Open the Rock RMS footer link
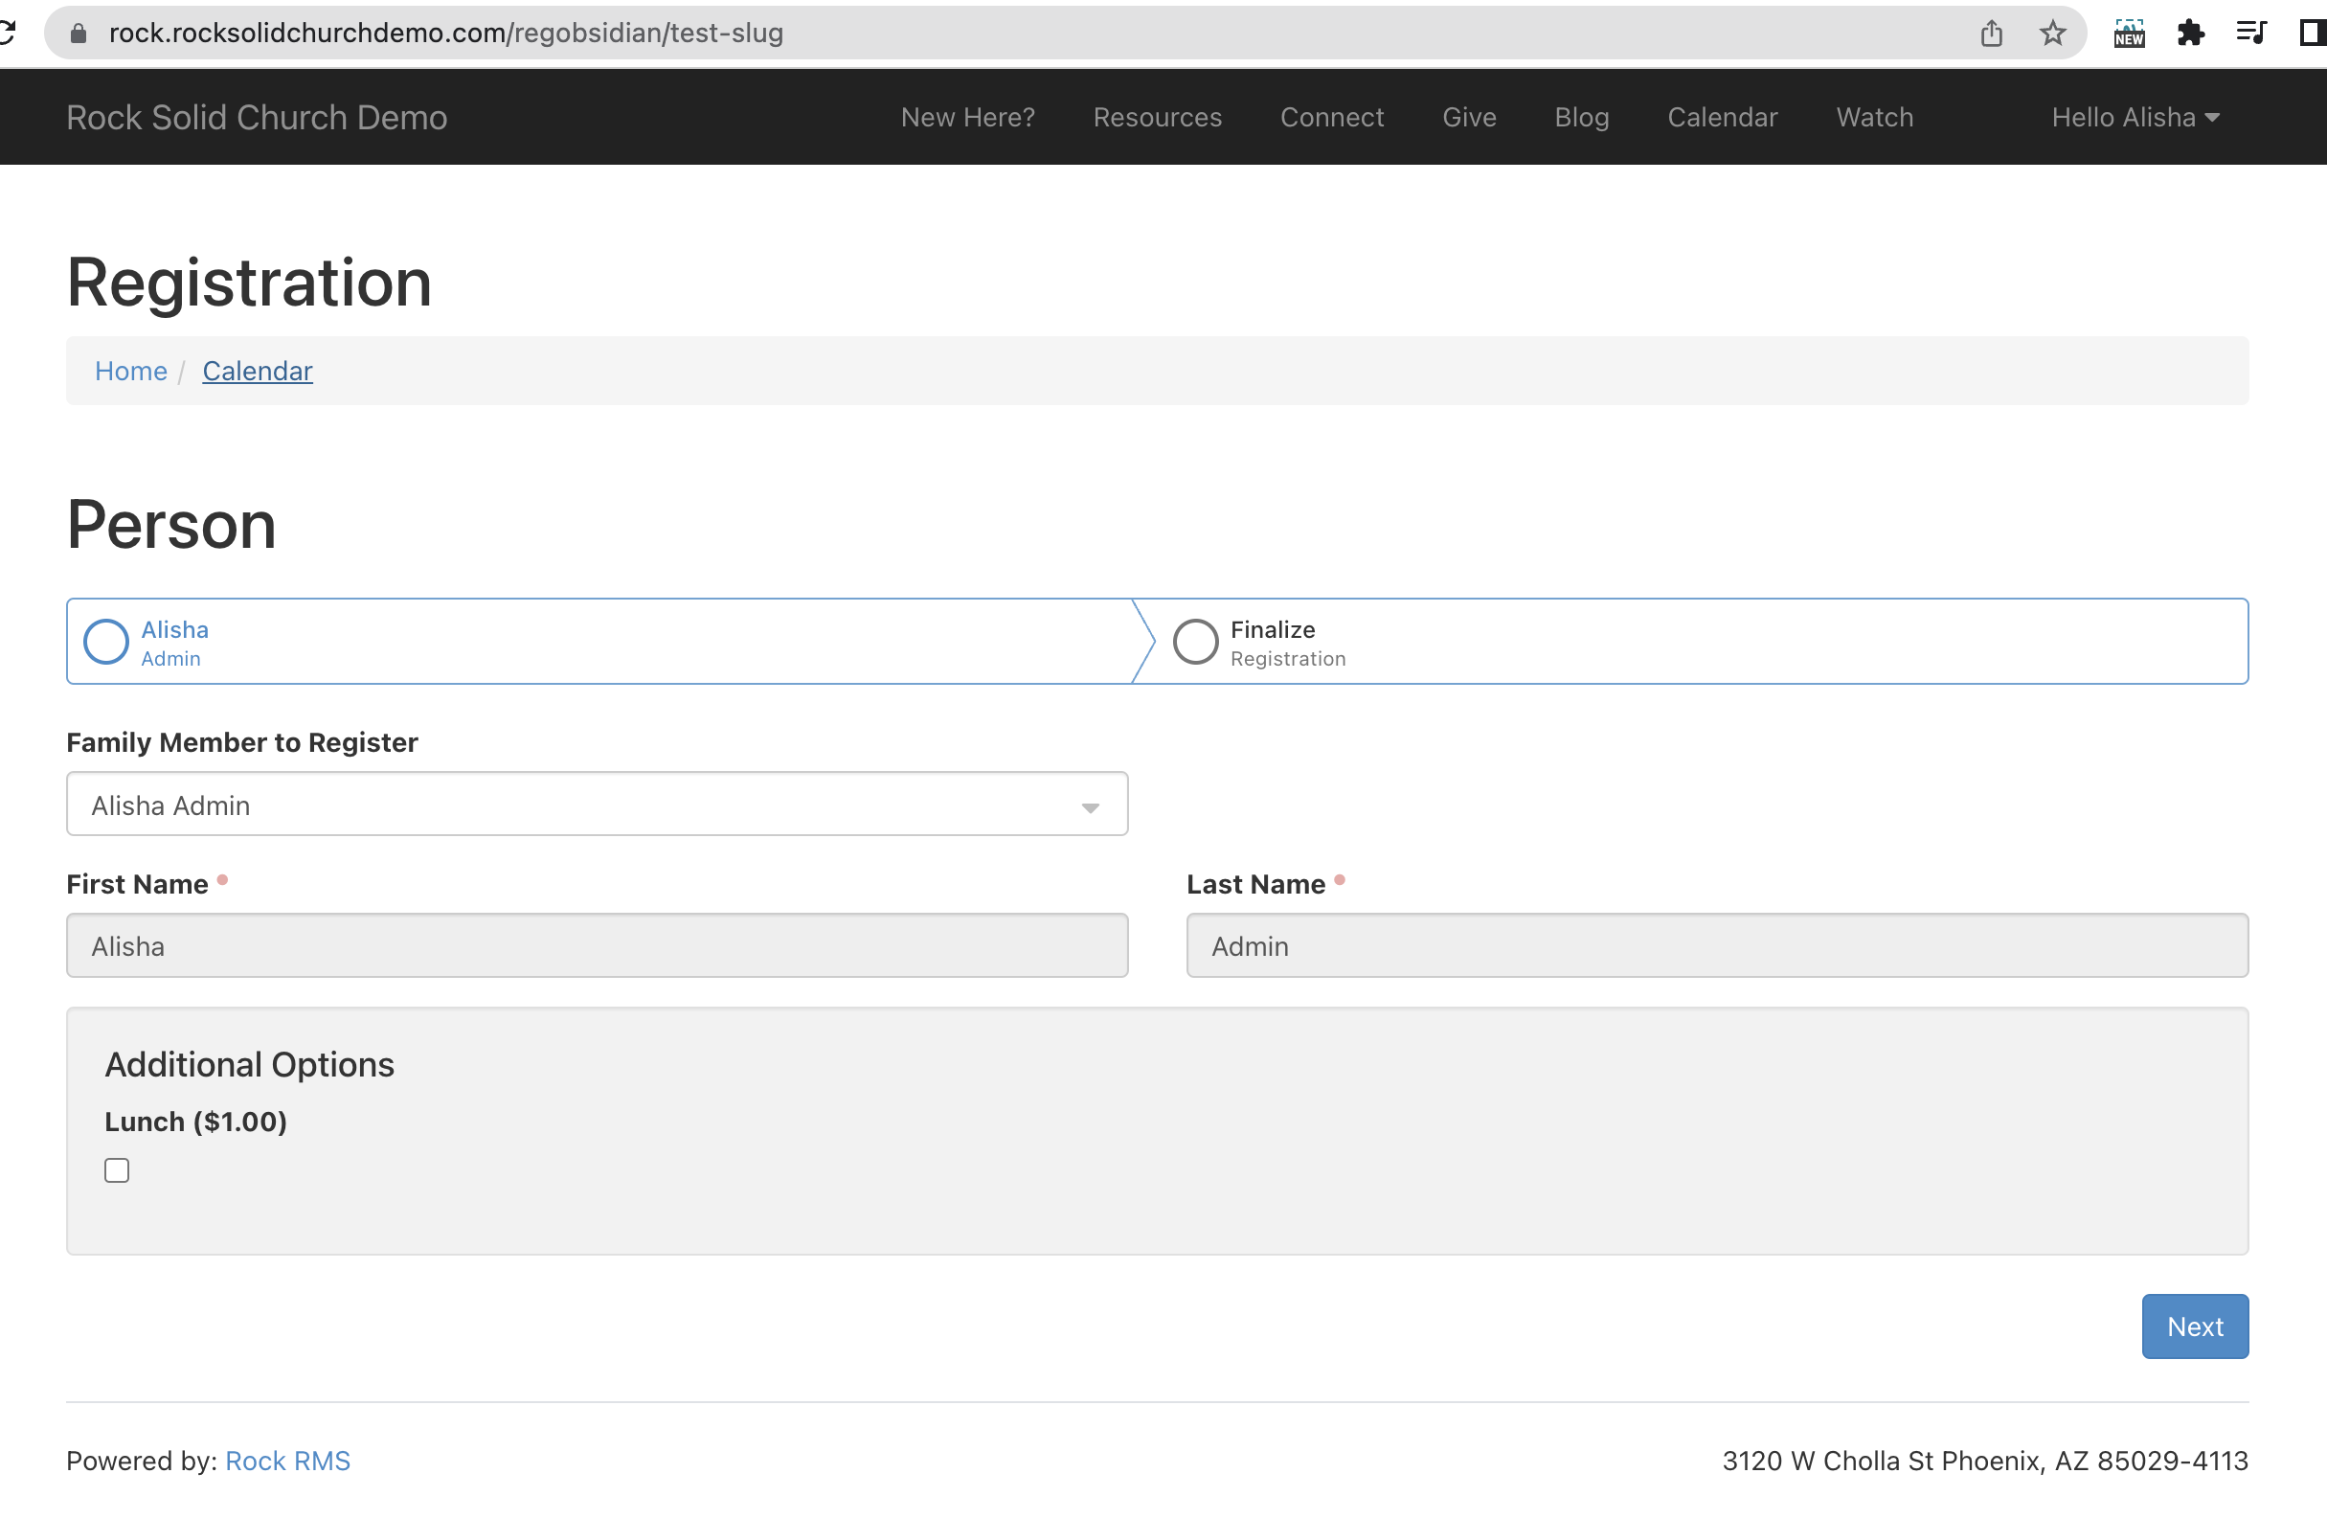This screenshot has width=2327, height=1519. click(x=287, y=1461)
